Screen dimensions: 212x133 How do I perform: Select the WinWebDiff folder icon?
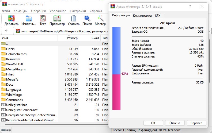(x=3, y=64)
